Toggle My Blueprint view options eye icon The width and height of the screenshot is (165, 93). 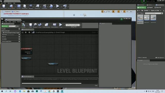click(x=18, y=26)
